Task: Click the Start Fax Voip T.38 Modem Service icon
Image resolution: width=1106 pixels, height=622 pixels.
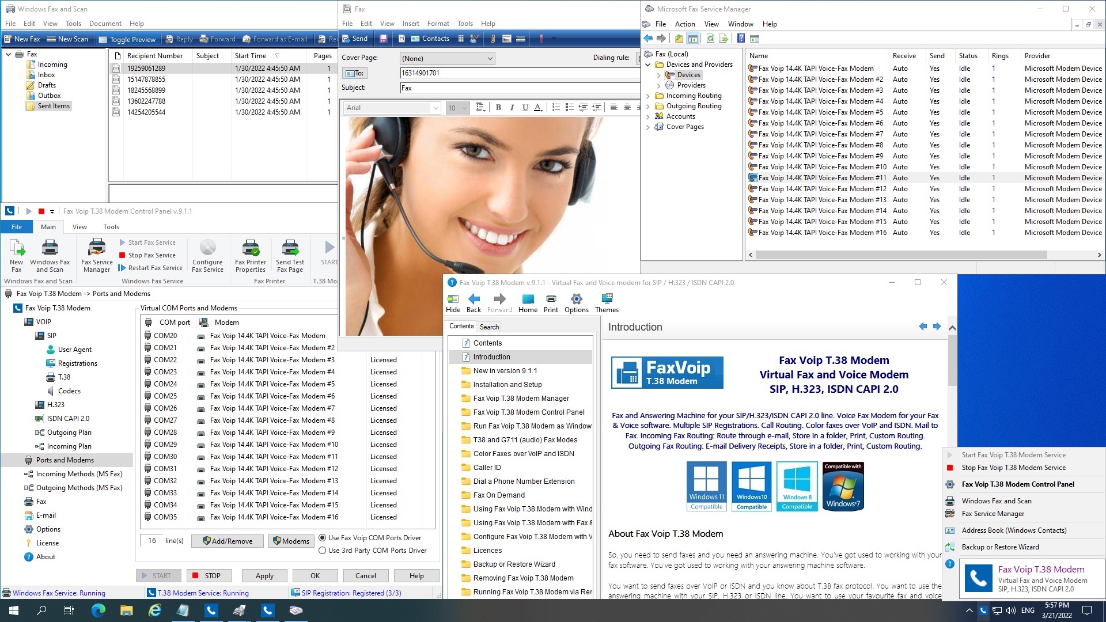Action: (x=950, y=454)
